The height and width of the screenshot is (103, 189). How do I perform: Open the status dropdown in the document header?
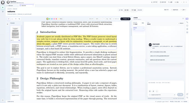(x=175, y=10)
